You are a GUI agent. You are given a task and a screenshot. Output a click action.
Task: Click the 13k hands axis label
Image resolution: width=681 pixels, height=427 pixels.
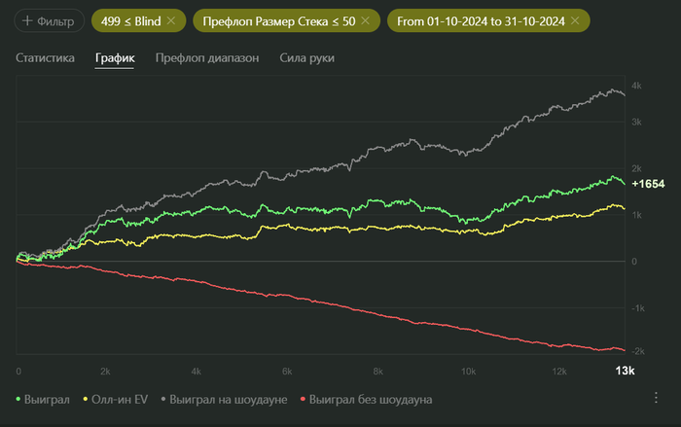(x=625, y=371)
